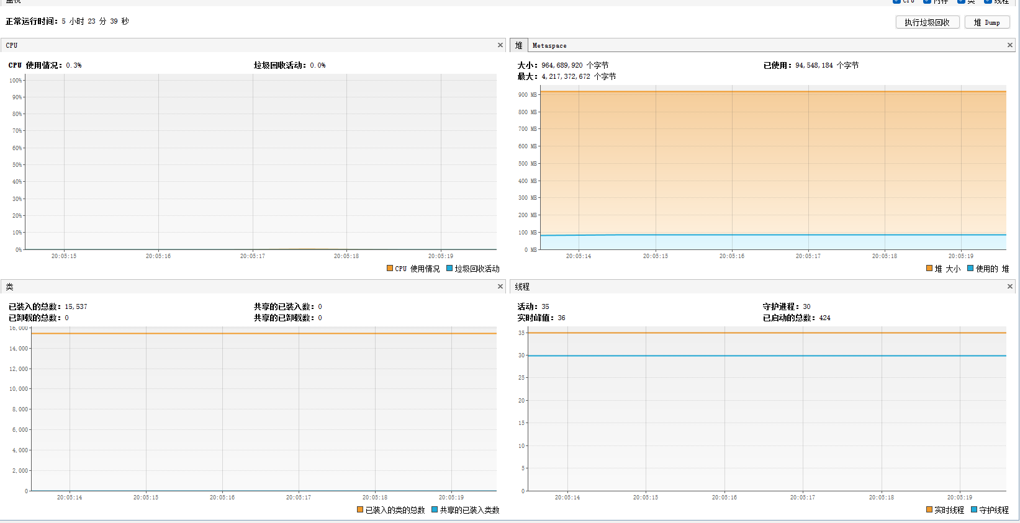Click blue swatch for 守护线程 legend
This screenshot has height=523, width=1020.
pyautogui.click(x=974, y=509)
